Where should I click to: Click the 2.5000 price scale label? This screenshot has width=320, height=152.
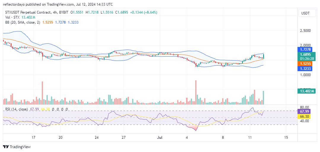(x=305, y=31)
